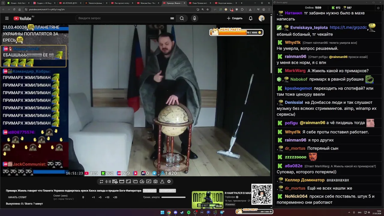Take a screenshot with the camera icon
Image resolution: width=384 pixels, height=216 pixels.
click(x=155, y=181)
